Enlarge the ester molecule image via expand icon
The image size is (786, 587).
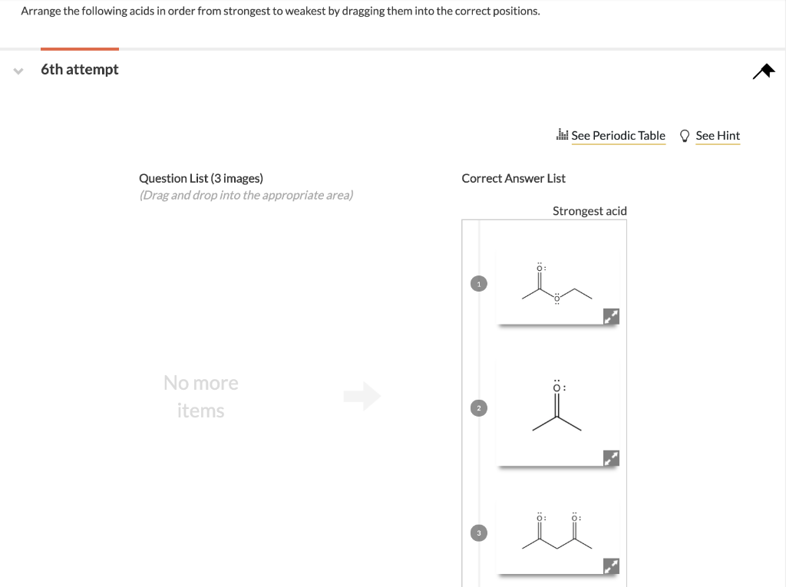click(612, 316)
